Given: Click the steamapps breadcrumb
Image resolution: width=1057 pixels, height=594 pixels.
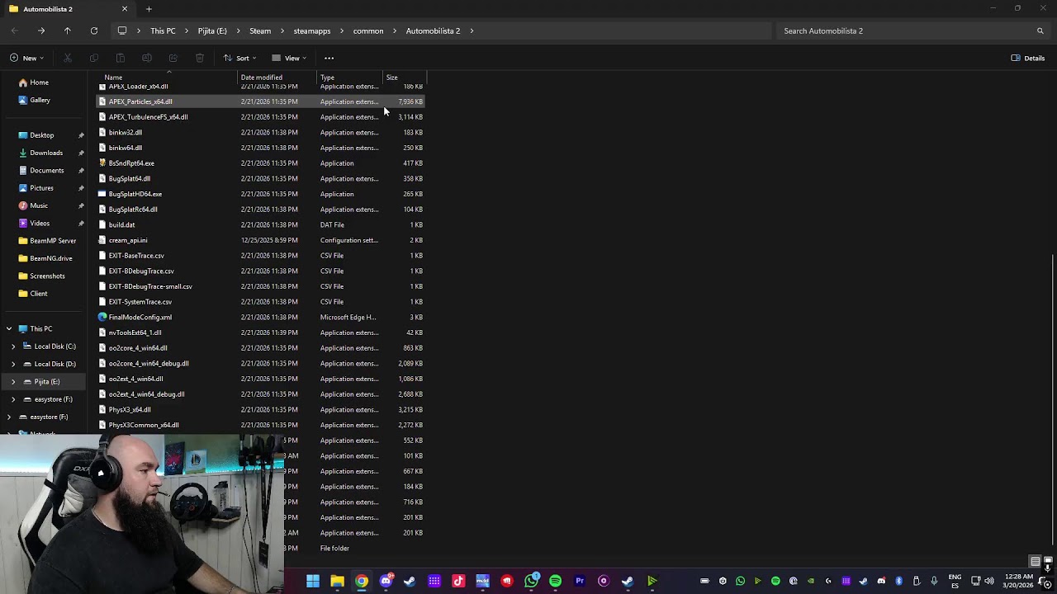Looking at the screenshot, I should click(312, 31).
